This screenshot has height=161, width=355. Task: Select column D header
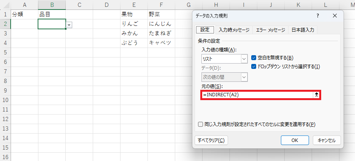[x=107, y=5]
